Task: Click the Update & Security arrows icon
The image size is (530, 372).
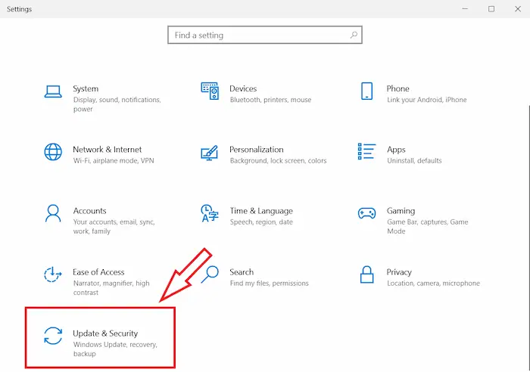Action: 53,336
